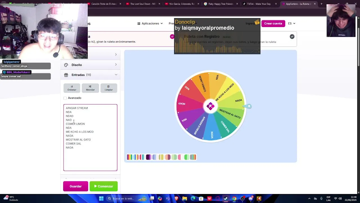This screenshot has height=203, width=360.
Task: Click the Crear cuenta button
Action: click(x=273, y=23)
